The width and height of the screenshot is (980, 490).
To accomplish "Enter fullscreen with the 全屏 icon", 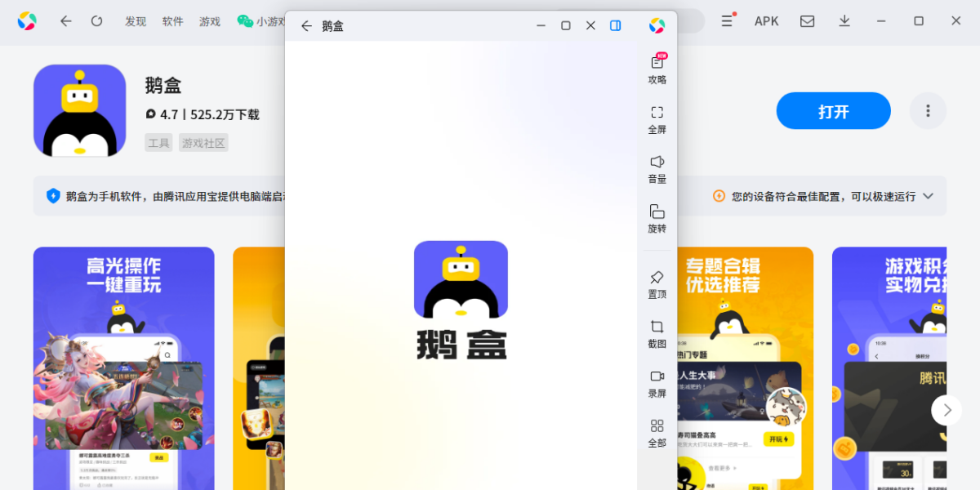I will (x=657, y=114).
